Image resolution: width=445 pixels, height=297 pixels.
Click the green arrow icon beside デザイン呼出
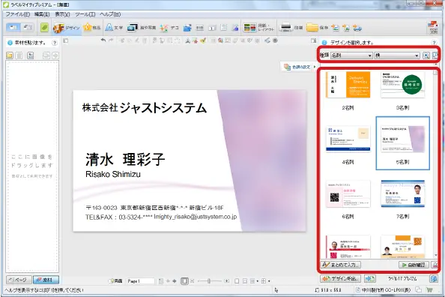coord(370,279)
